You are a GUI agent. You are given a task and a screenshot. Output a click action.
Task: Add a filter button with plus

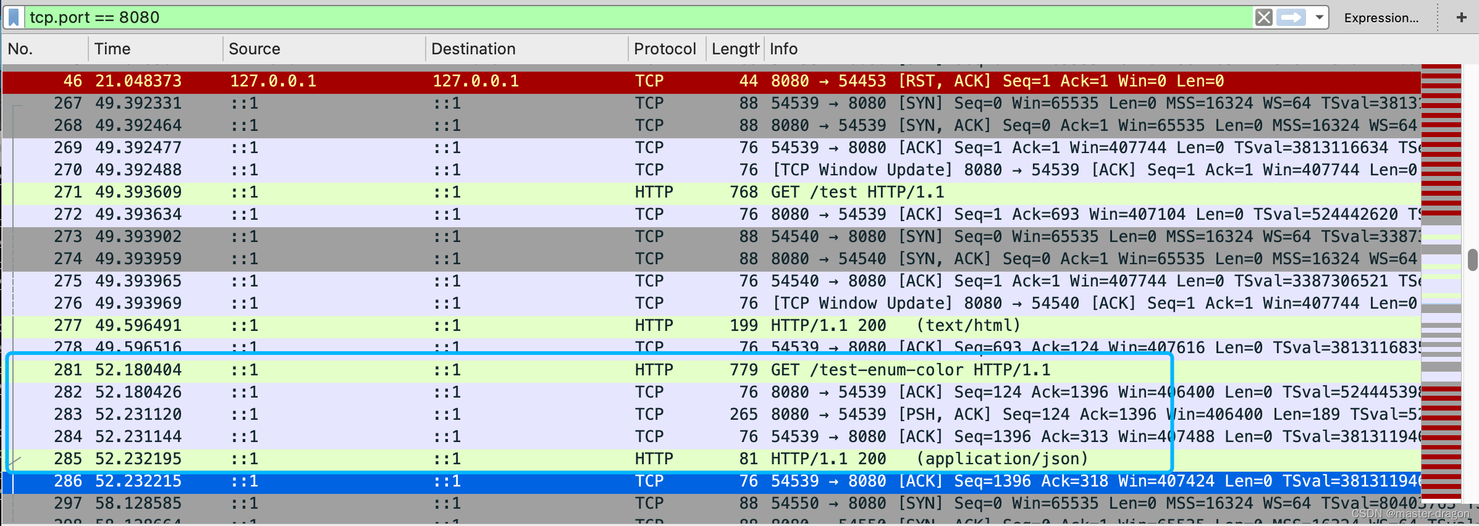click(x=1461, y=17)
